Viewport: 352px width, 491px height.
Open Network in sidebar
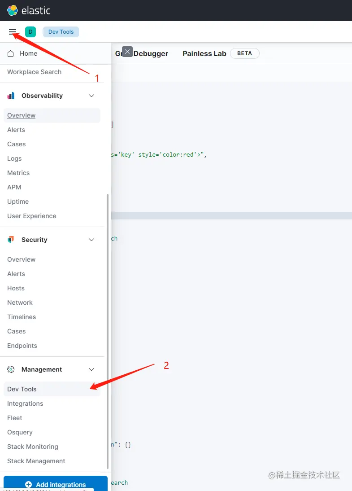[x=20, y=302]
